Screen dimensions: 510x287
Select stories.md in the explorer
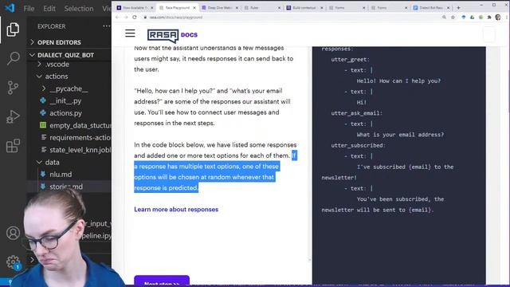66,187
